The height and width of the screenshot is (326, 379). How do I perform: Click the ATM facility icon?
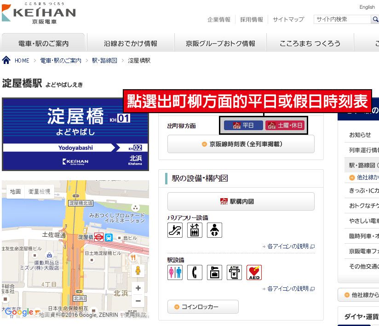tap(235, 272)
